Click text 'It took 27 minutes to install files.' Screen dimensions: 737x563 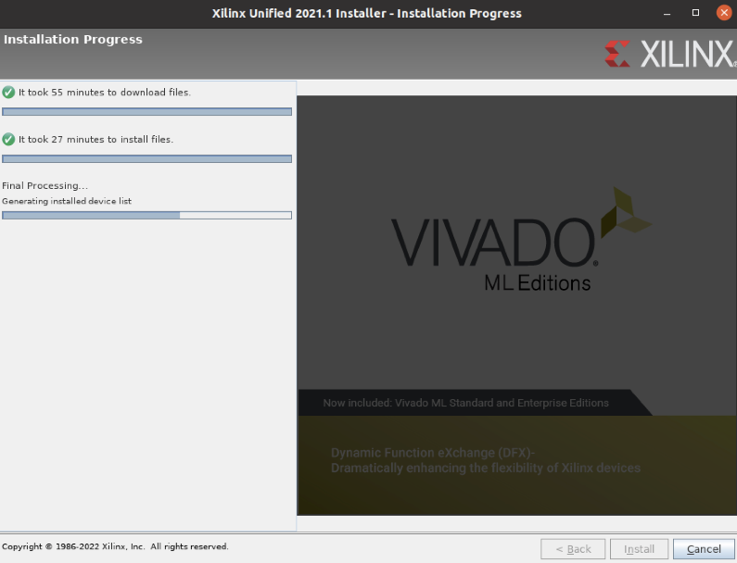95,139
